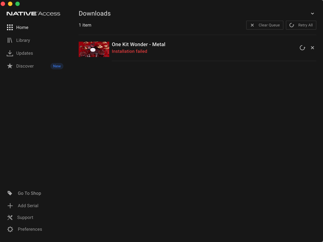The width and height of the screenshot is (323, 242).
Task: Open the Support page
Action: point(25,217)
